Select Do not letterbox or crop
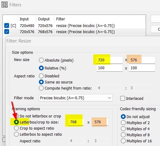The height and width of the screenshot is (146, 160). [17, 116]
